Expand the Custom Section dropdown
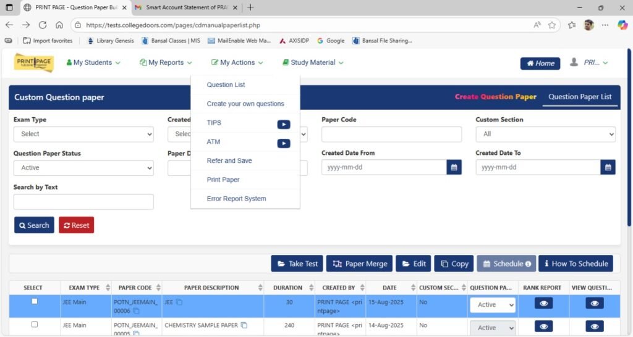The height and width of the screenshot is (337, 633). [x=545, y=134]
